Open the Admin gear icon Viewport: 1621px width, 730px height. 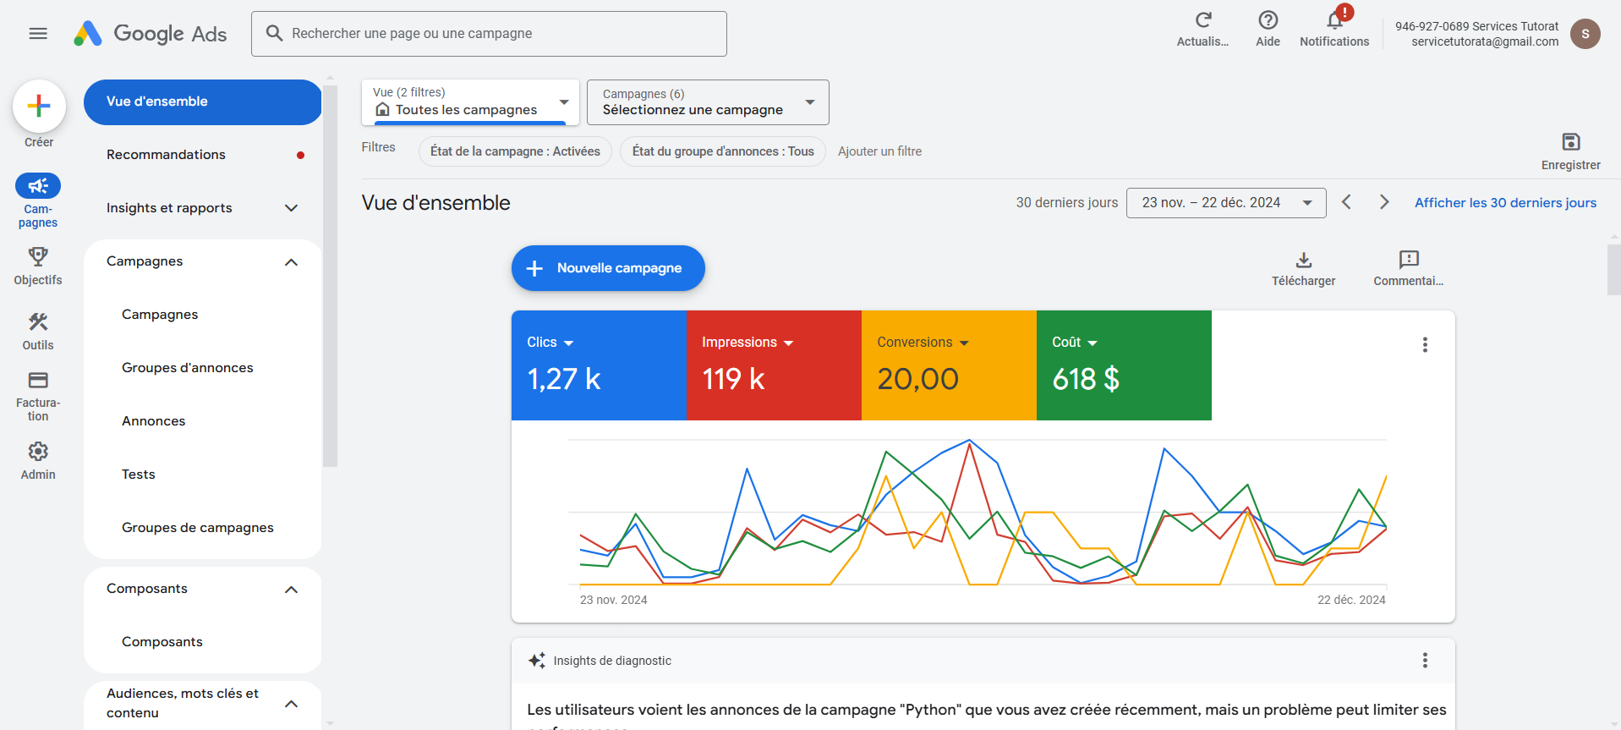pos(38,452)
